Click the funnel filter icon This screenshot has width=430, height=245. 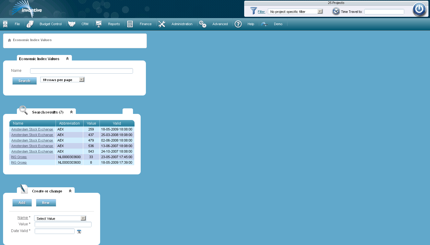(253, 11)
